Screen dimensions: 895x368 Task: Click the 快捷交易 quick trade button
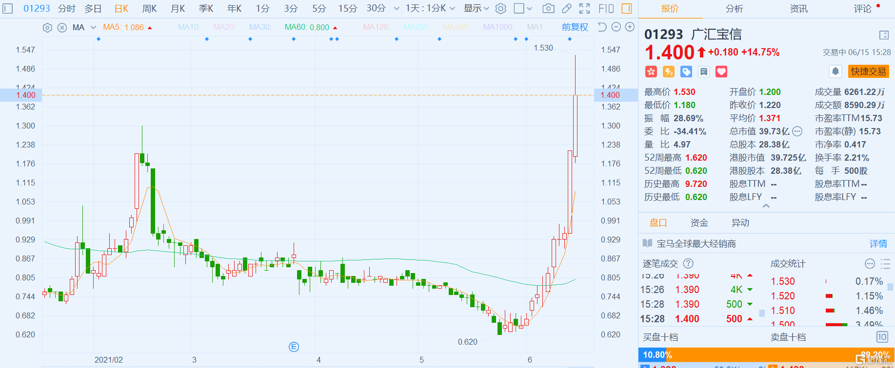point(868,72)
